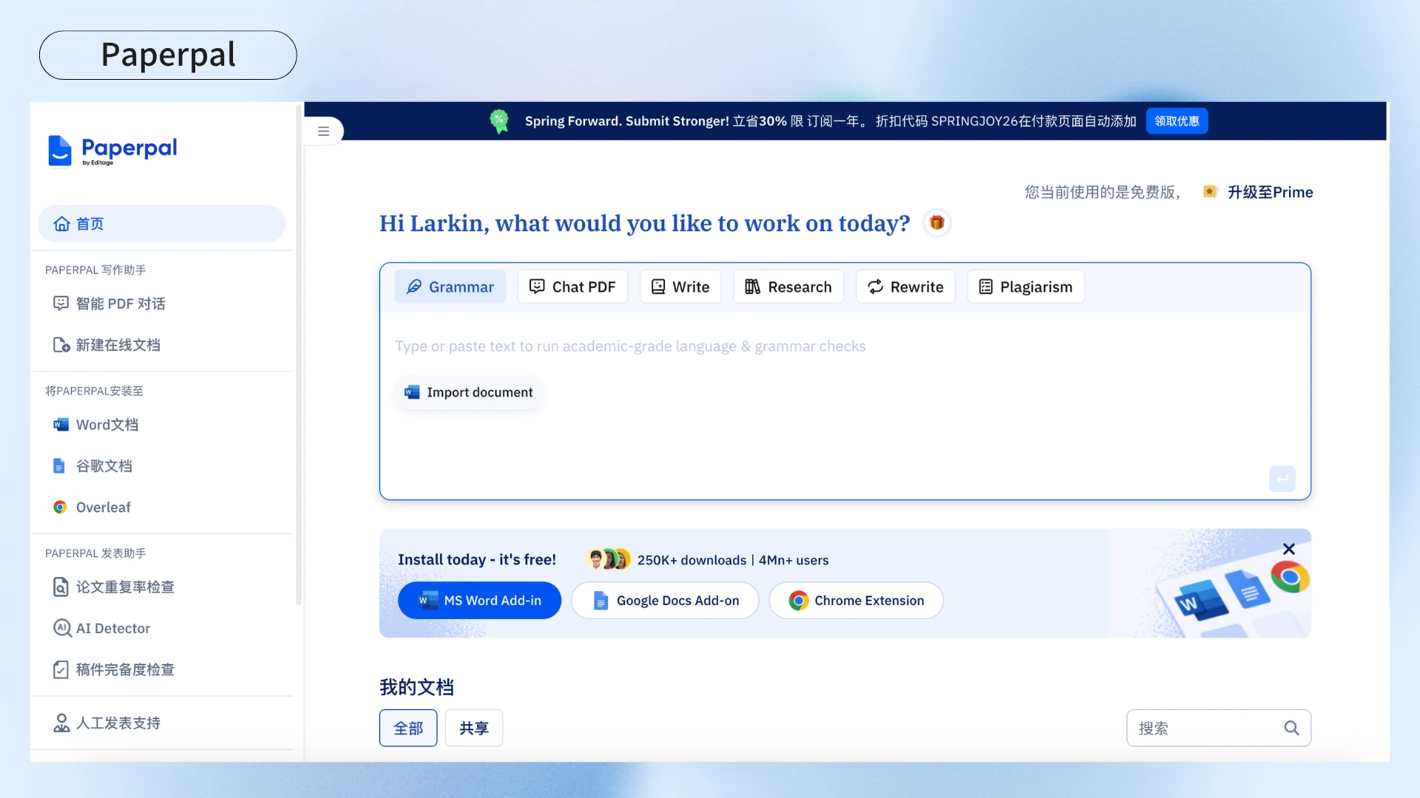The image size is (1420, 798).
Task: Switch to the Rewrite tab
Action: click(905, 287)
